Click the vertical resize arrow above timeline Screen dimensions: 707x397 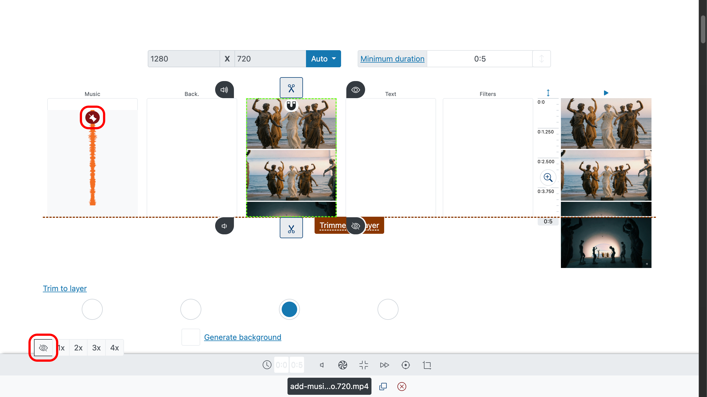click(x=548, y=93)
